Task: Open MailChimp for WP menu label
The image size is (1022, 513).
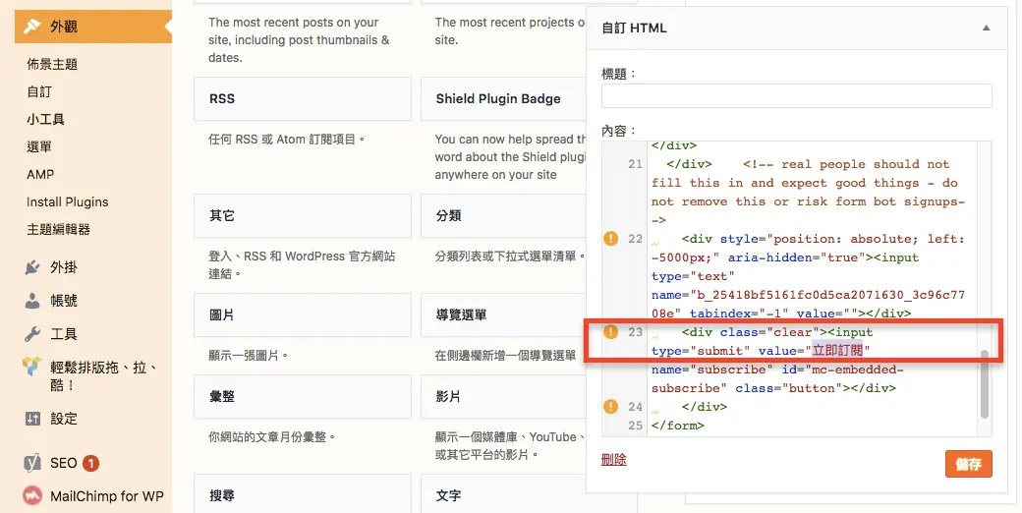Action: click(107, 496)
